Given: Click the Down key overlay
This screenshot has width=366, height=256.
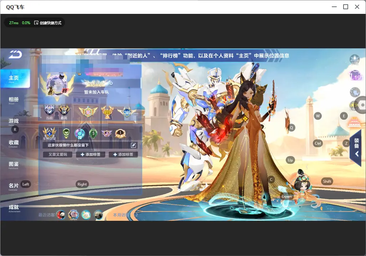Looking at the screenshot, I should (x=287, y=196).
